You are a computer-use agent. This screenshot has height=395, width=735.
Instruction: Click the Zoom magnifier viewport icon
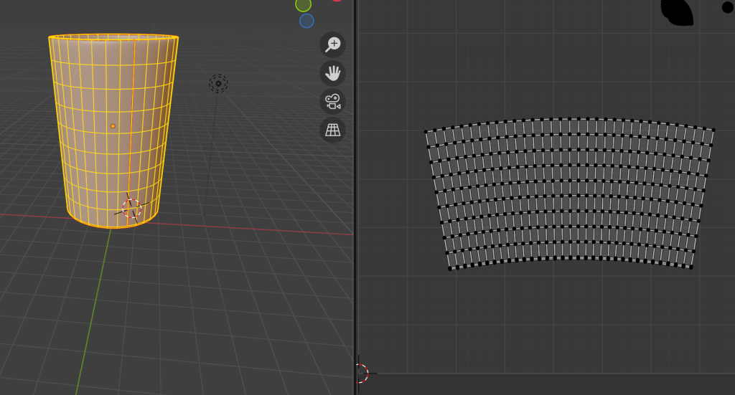click(x=332, y=44)
